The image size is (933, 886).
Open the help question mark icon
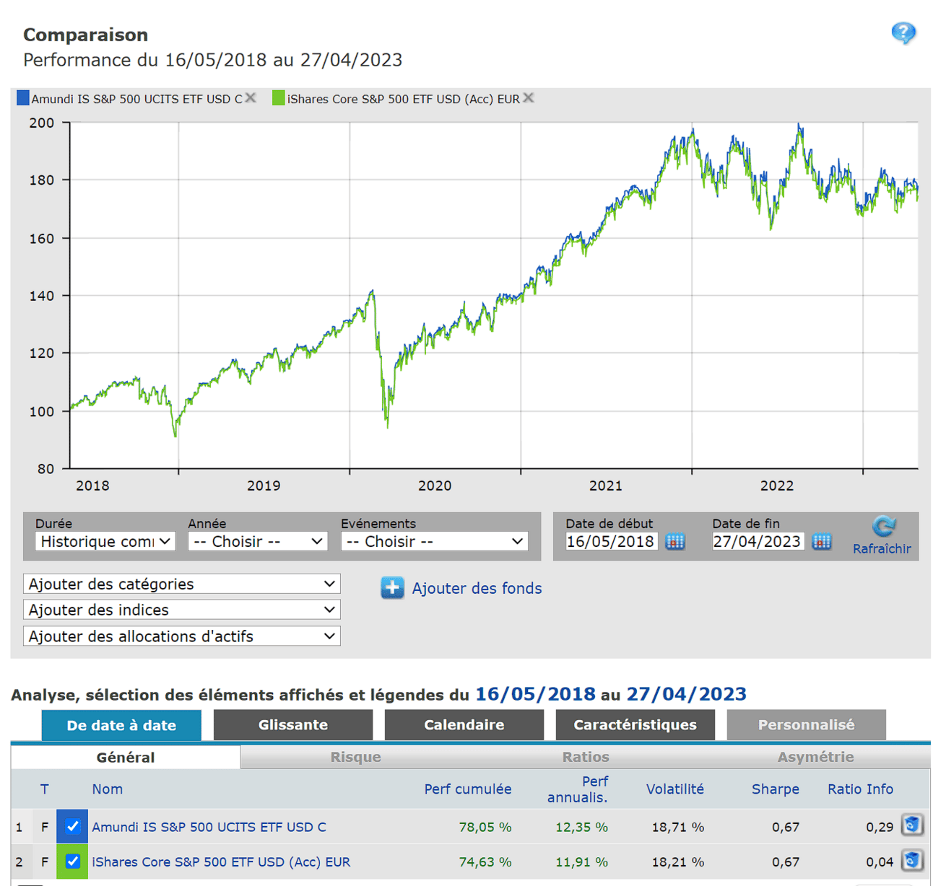tap(903, 32)
